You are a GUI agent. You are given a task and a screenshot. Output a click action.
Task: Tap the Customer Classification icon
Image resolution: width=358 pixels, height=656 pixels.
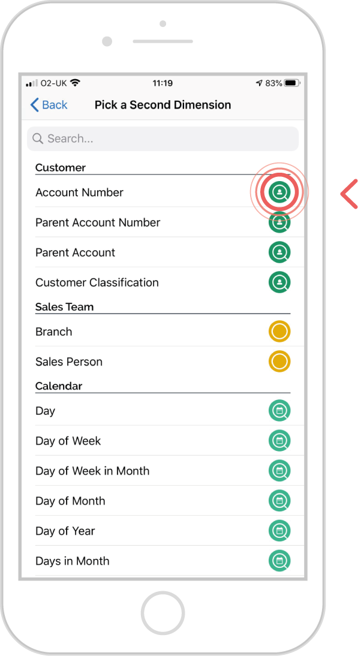point(279,282)
